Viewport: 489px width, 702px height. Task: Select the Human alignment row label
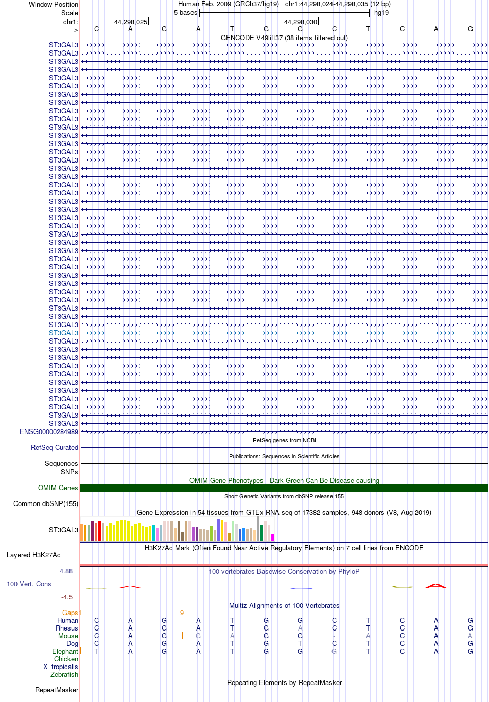coord(67,620)
